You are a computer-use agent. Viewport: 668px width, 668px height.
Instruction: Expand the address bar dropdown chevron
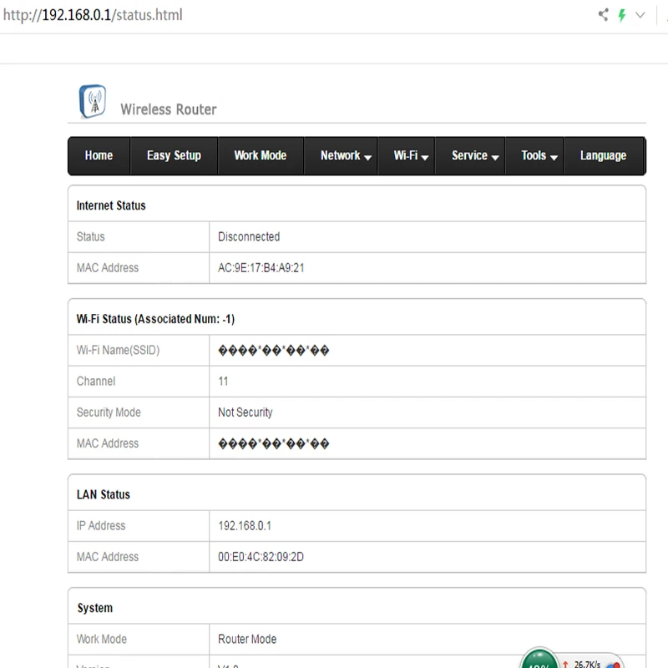pyautogui.click(x=640, y=15)
